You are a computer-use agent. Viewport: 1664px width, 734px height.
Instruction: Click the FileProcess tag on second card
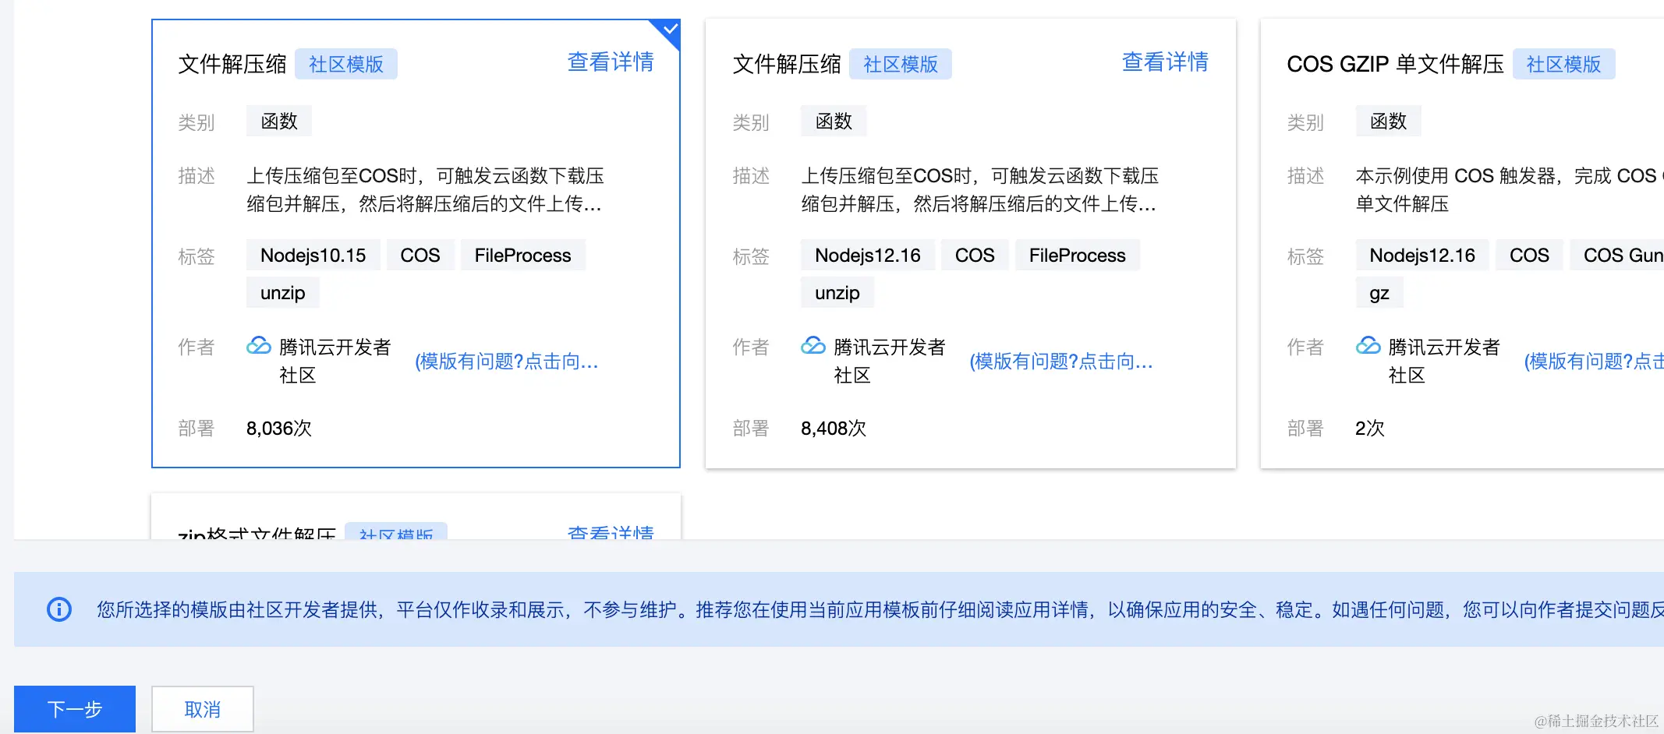click(1078, 255)
